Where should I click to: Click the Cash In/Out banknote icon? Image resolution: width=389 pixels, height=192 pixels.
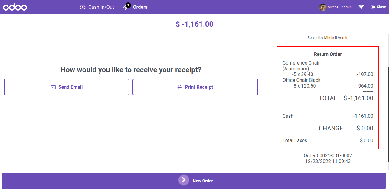83,7
